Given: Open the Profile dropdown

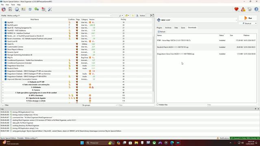Looking at the screenshot, I should coord(59,15).
